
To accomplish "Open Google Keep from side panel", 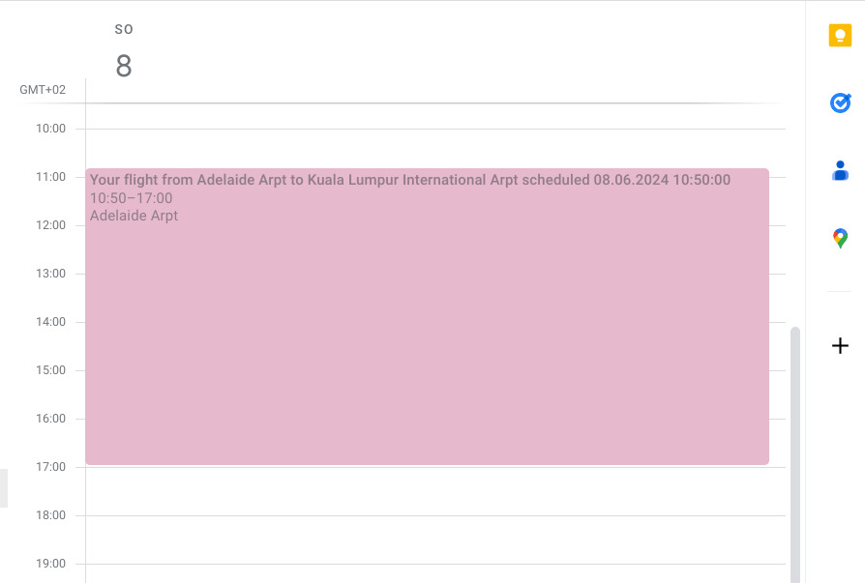I will [840, 36].
